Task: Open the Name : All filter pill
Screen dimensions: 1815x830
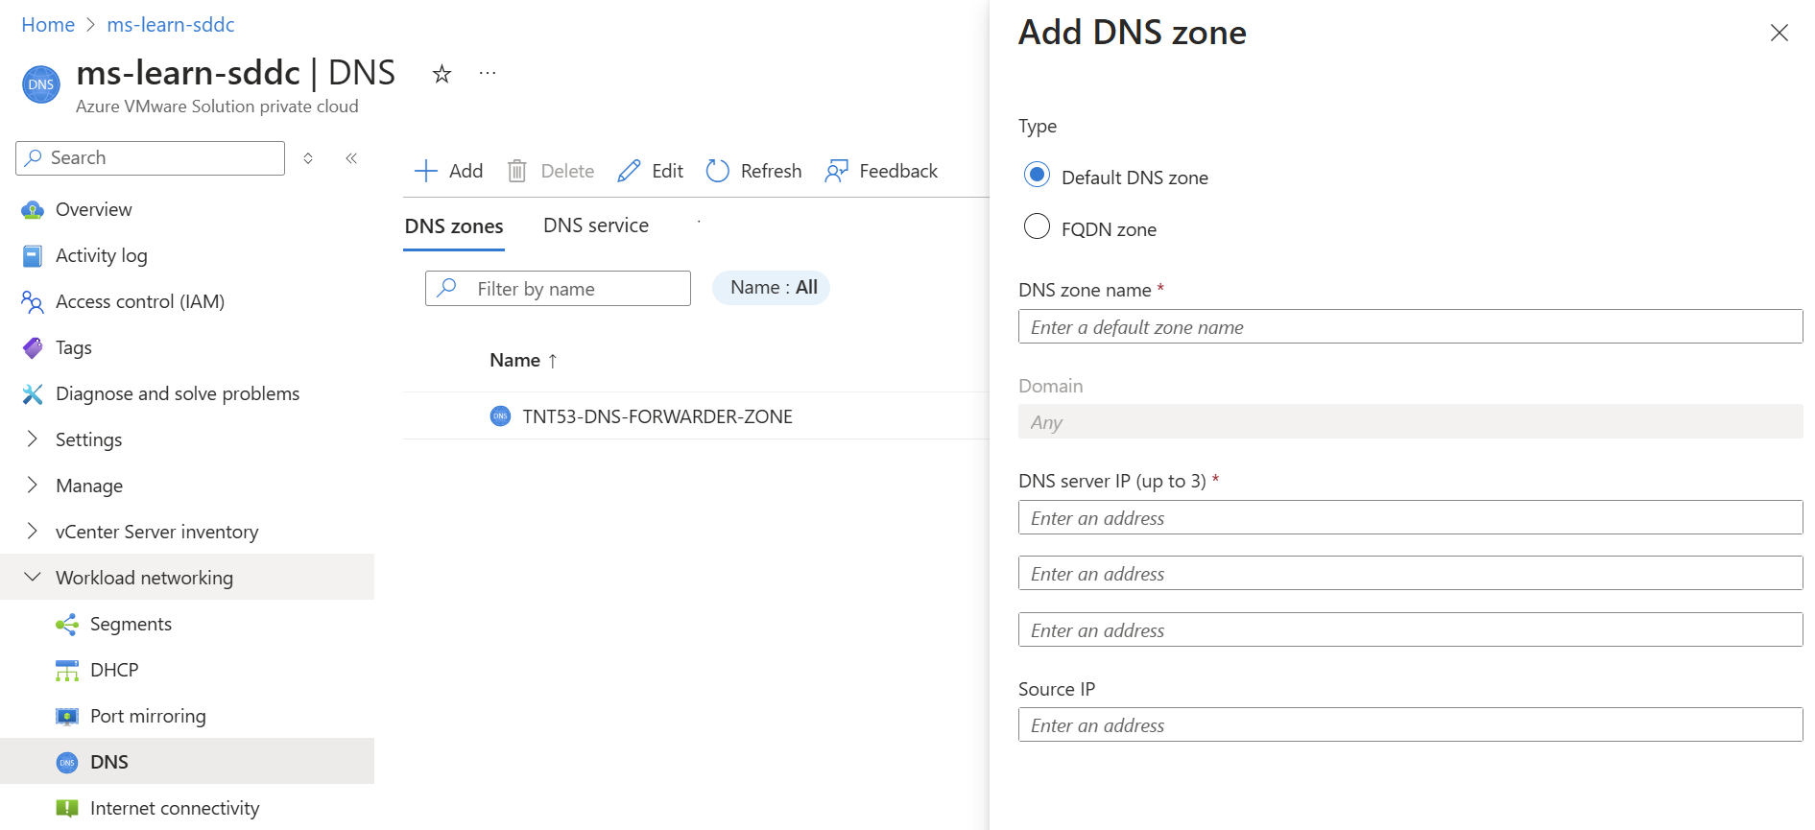Action: [x=772, y=288]
